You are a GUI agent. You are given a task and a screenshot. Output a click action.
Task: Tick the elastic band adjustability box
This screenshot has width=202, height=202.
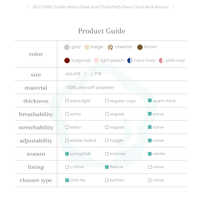click(67, 140)
